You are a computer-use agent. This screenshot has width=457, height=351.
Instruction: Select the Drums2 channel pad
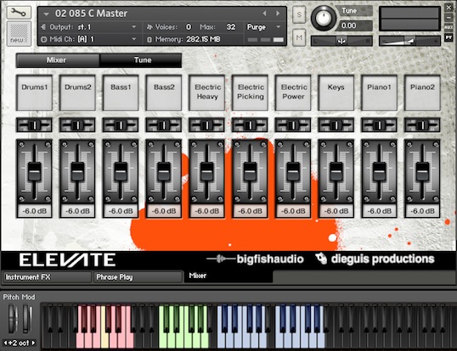click(77, 92)
